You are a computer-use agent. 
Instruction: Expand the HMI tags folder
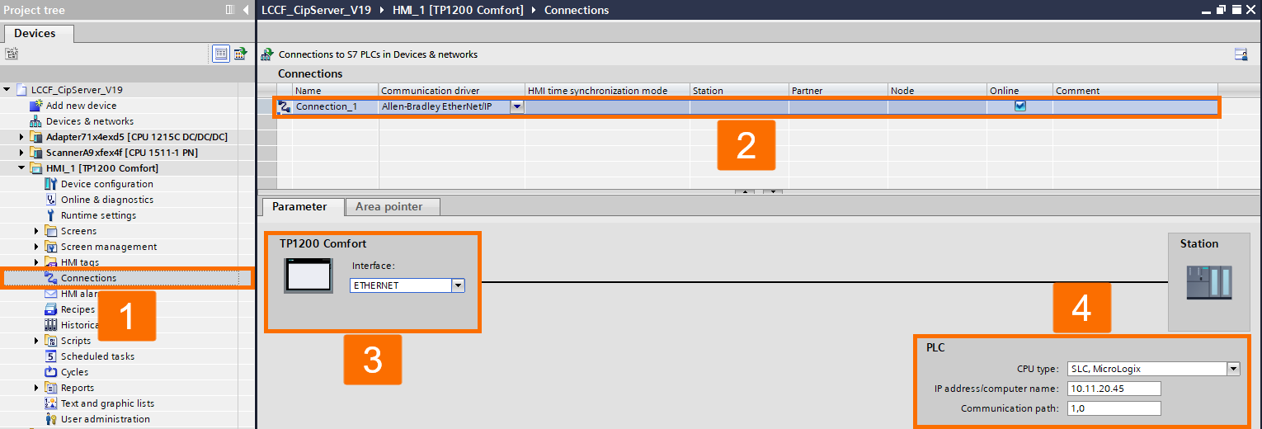36,262
